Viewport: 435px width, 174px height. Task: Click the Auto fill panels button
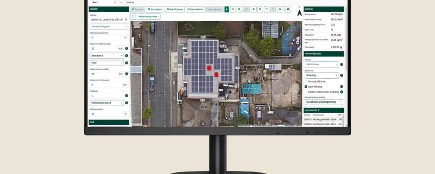pos(175,9)
